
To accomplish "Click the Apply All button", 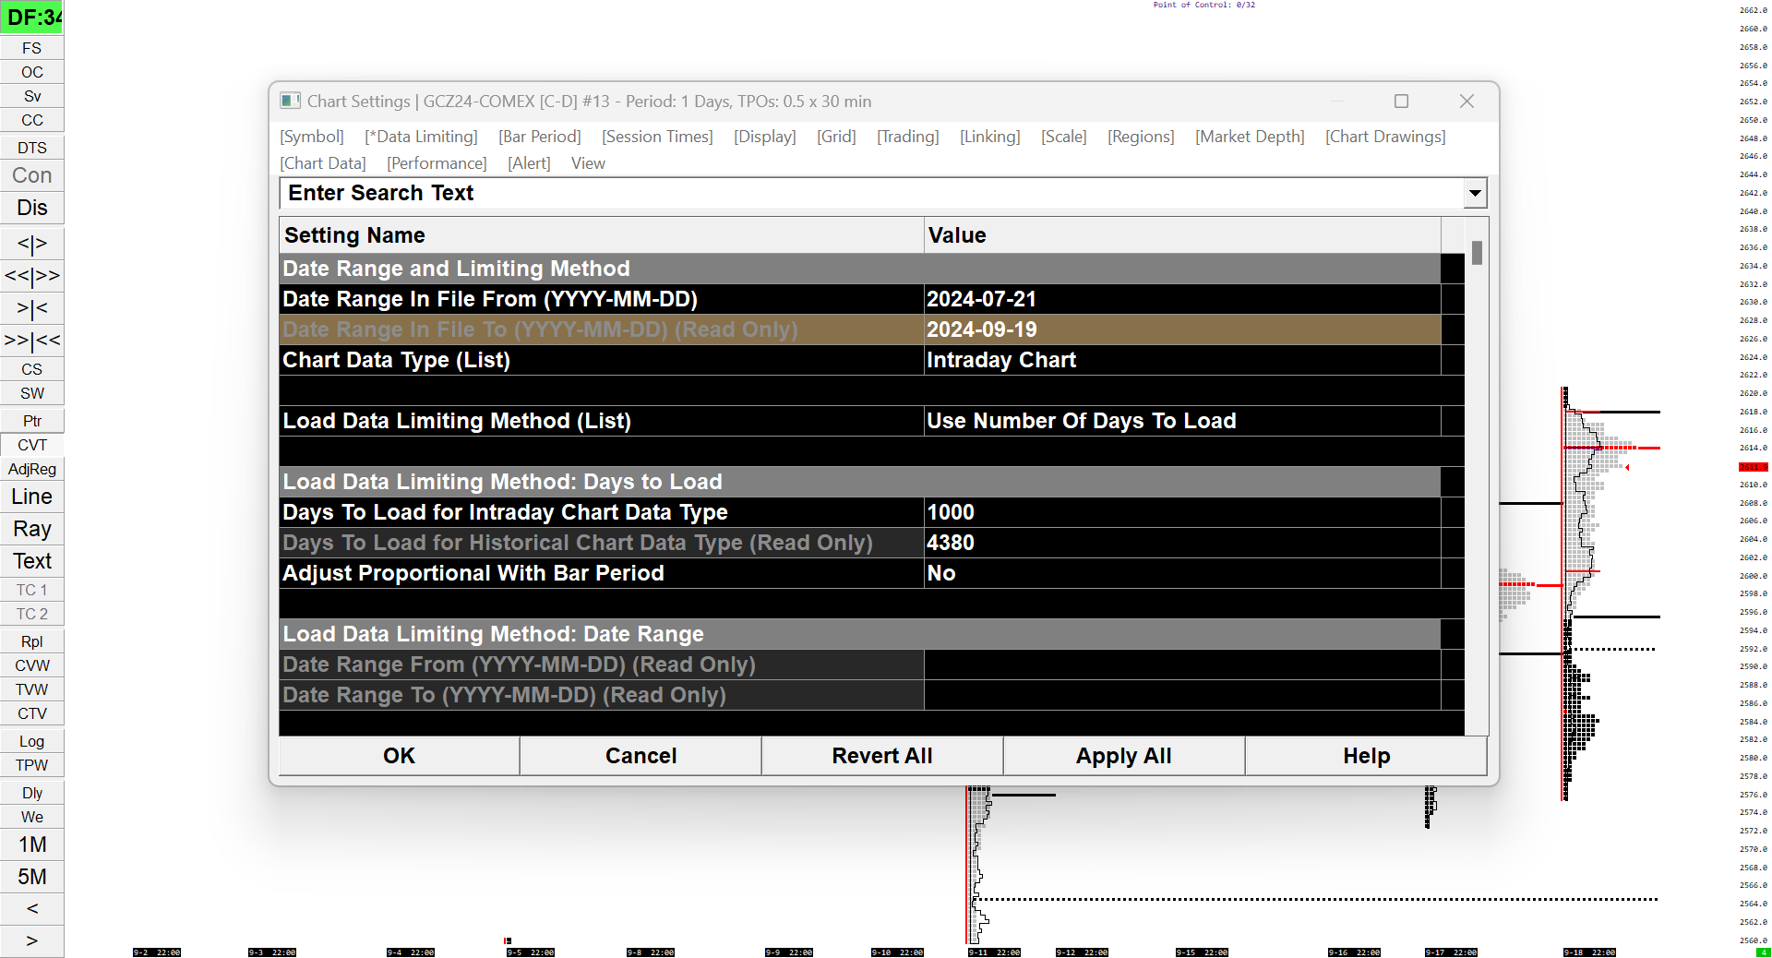I will (1124, 756).
